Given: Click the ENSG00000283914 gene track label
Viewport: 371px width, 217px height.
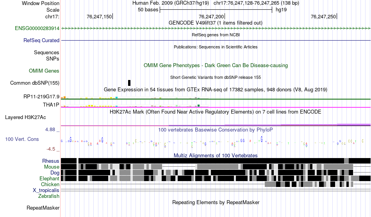Looking at the screenshot, I should (37, 28).
